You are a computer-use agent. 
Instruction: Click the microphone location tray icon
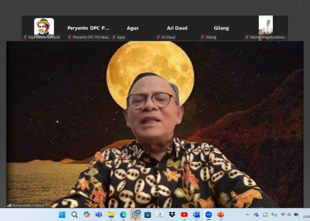274,215
